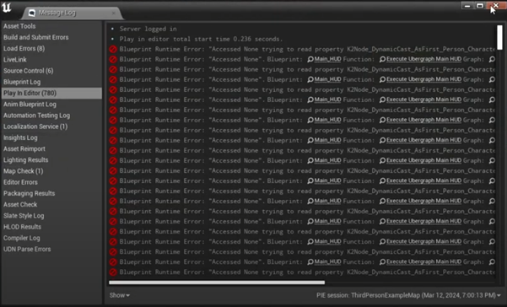Viewport: 507px width, 307px height.
Task: Close the Message Log tab
Action: pyautogui.click(x=114, y=13)
